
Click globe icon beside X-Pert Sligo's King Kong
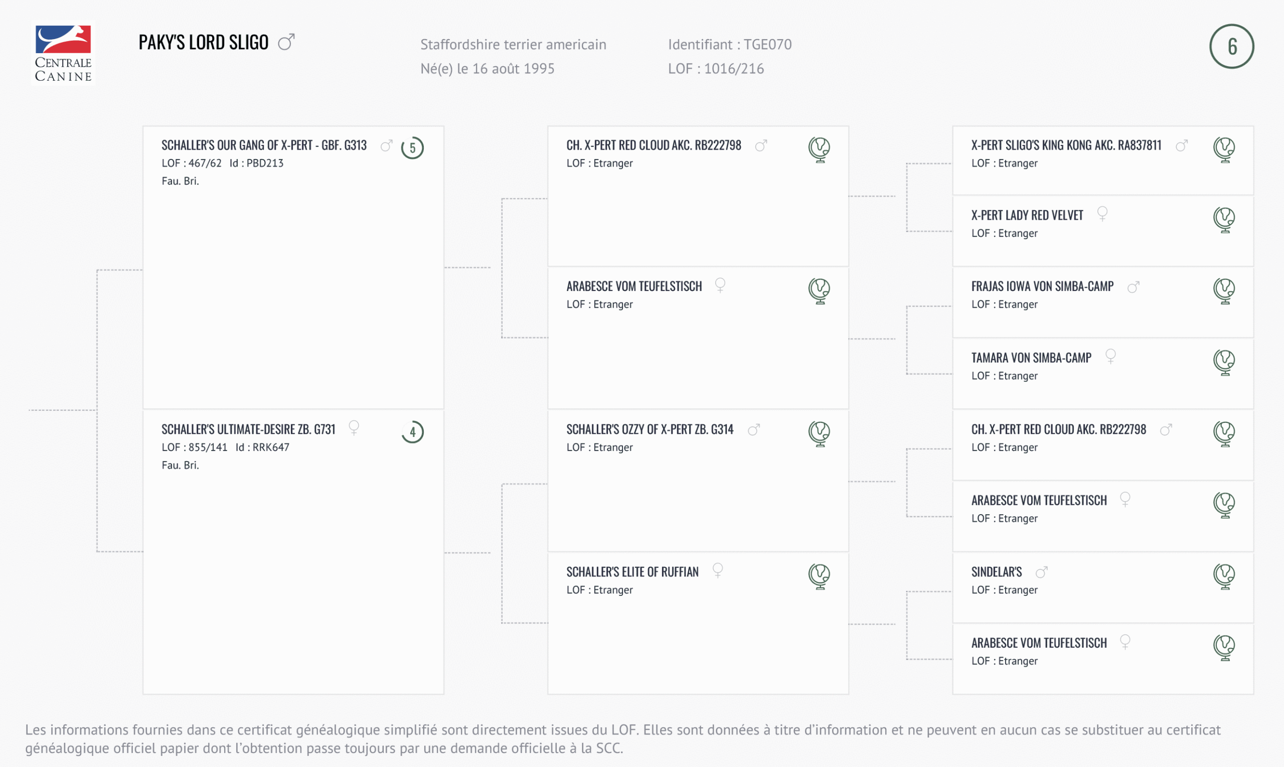pos(1224,150)
